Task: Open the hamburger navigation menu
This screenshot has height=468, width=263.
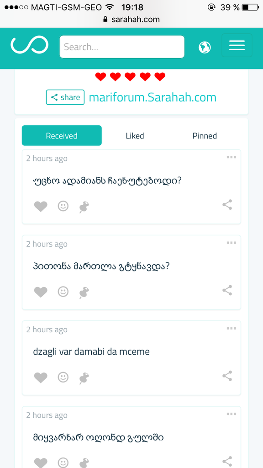Action: coord(237,45)
